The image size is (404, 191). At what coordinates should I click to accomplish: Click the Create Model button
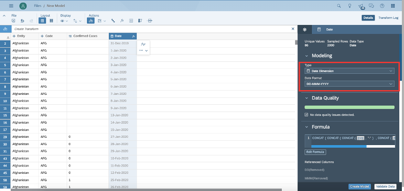click(360, 187)
